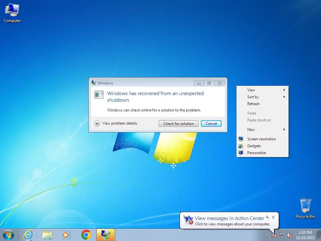Viewport: 321px width, 241px height.
Task: Minimize the Windows dialog
Action: coord(199,83)
